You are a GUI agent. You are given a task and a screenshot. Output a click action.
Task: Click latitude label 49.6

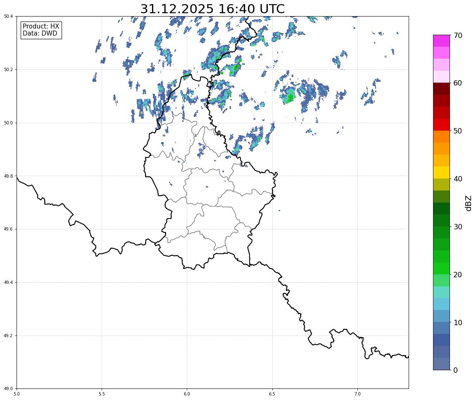(x=8, y=229)
